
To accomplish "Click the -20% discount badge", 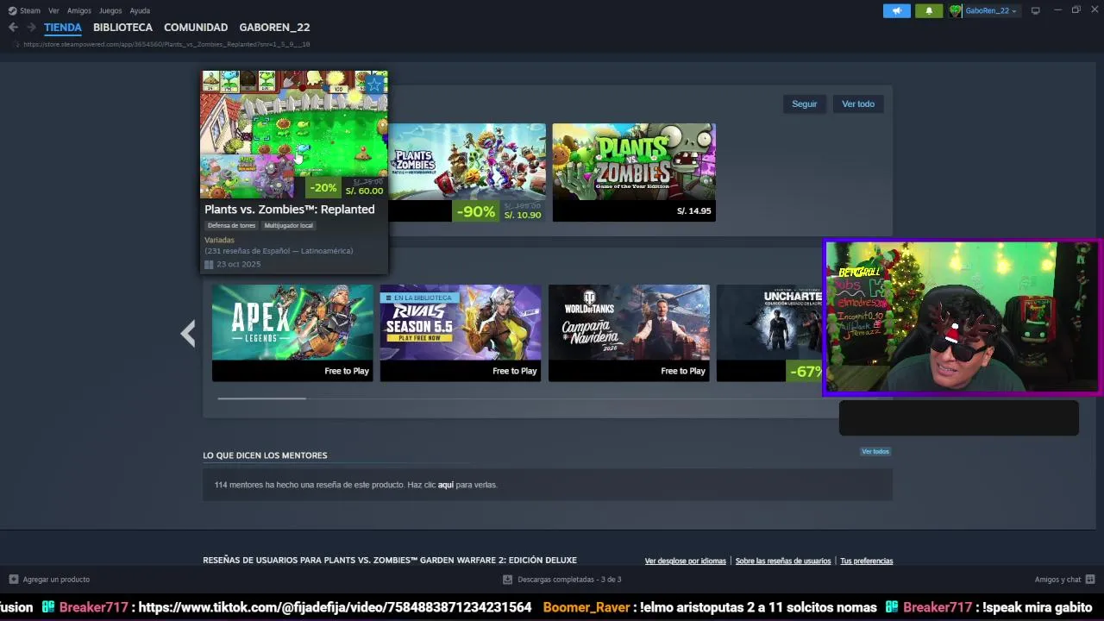I will [x=323, y=187].
